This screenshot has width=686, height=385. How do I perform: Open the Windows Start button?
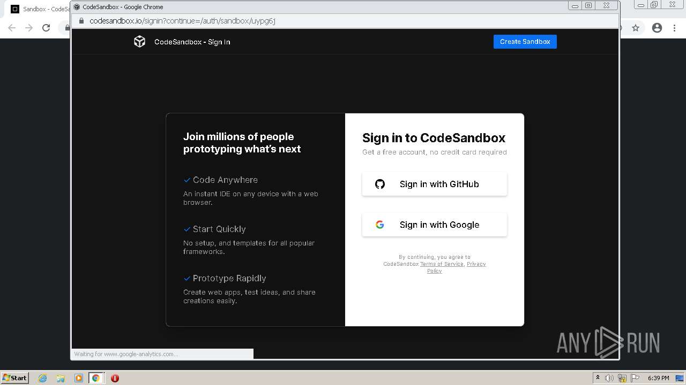click(15, 378)
